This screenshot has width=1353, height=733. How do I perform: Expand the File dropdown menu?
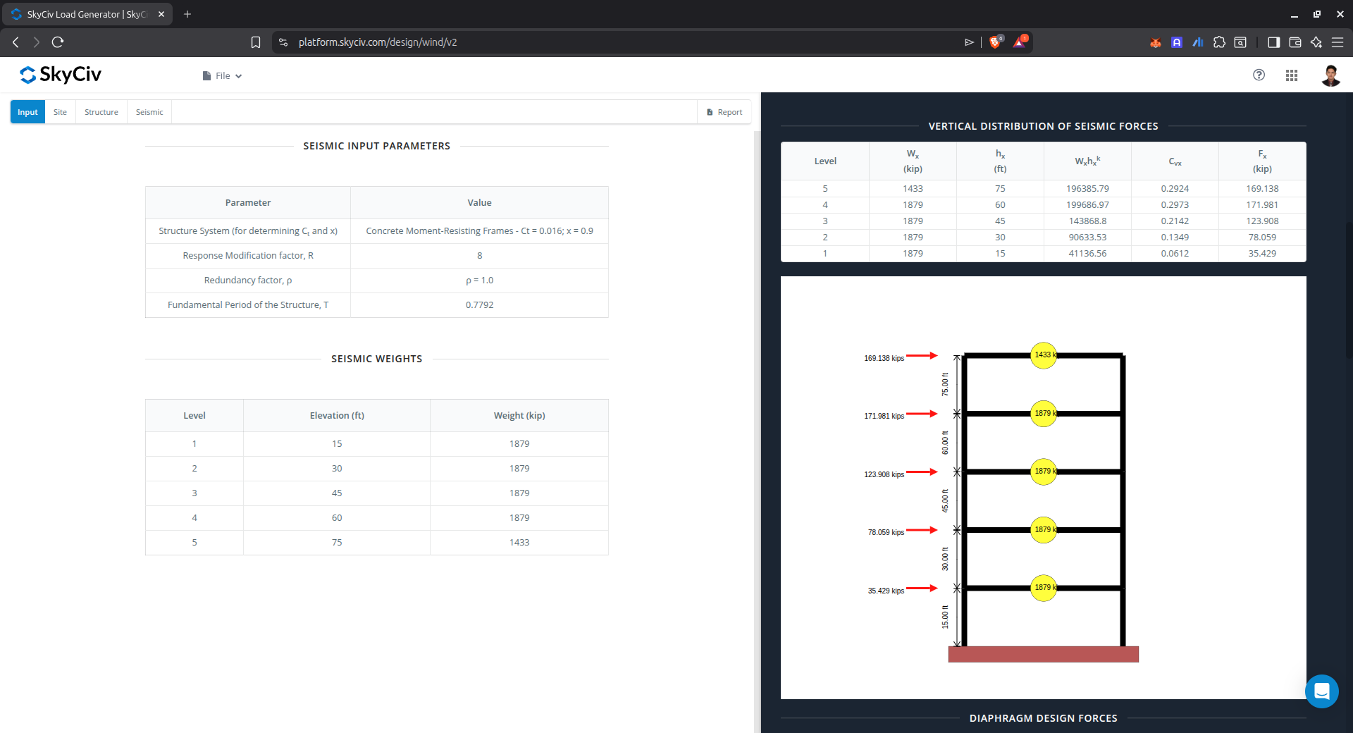point(223,76)
